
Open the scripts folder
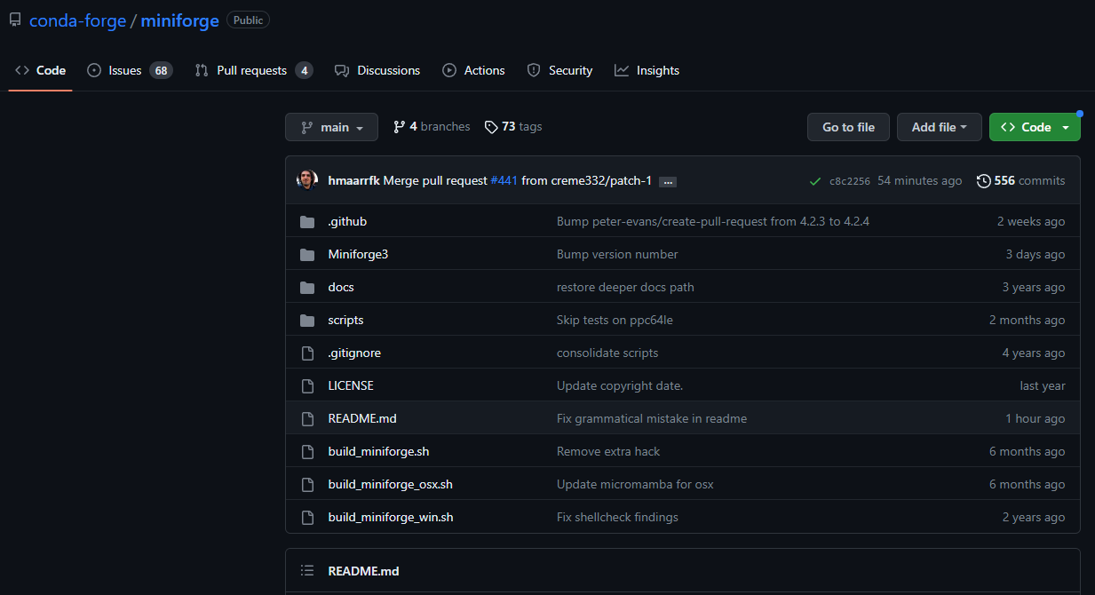click(x=345, y=320)
